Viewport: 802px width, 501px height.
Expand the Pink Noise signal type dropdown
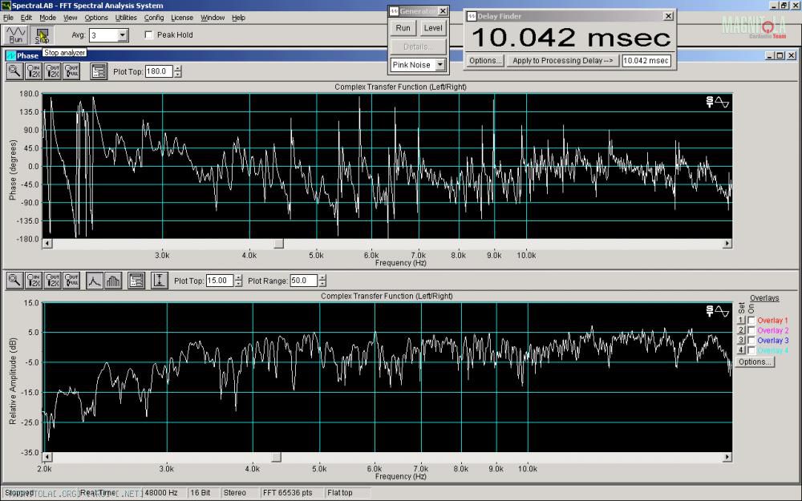tap(440, 65)
